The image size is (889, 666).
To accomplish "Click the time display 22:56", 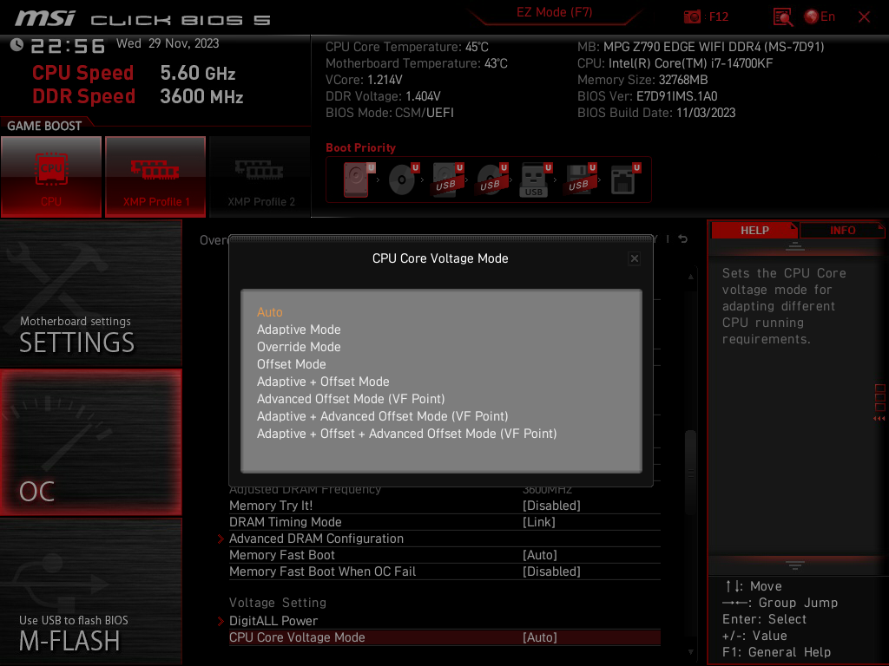I will coord(68,46).
